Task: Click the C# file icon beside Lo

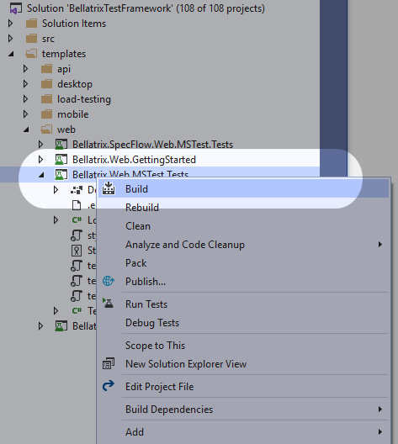Action: (x=77, y=220)
